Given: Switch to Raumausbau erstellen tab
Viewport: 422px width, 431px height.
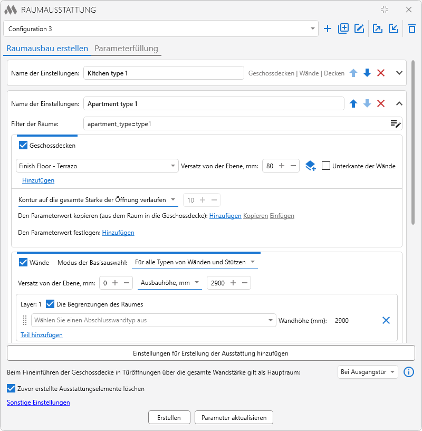Looking at the screenshot, I should click(47, 49).
